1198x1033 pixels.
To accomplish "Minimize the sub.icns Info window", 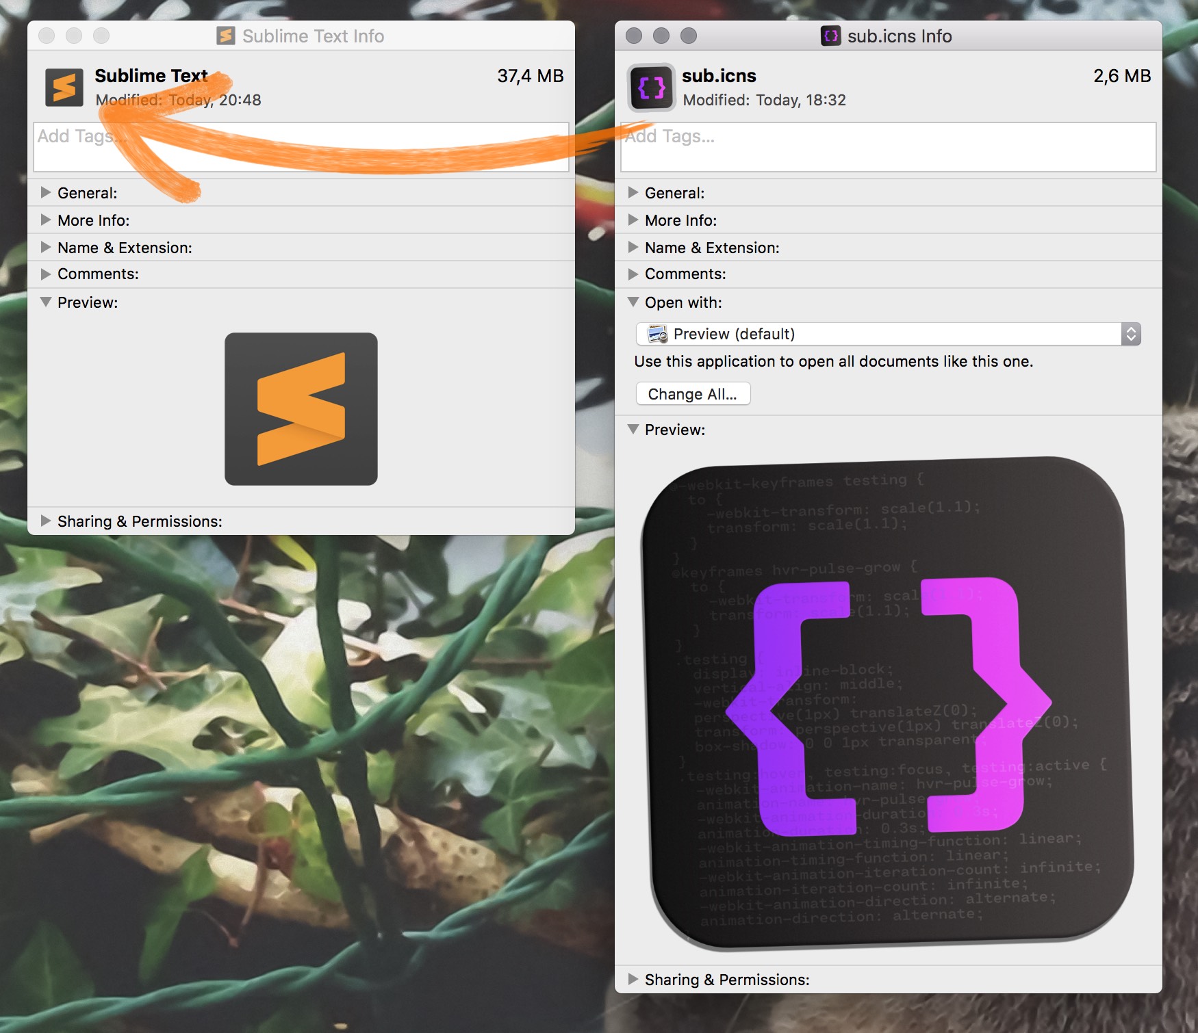I will (661, 36).
